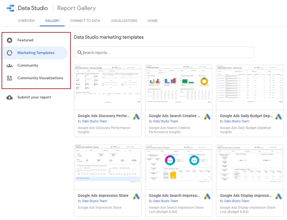The width and height of the screenshot is (287, 220).
Task: Click the 'Report Gallery' header text
Action: 77,8
